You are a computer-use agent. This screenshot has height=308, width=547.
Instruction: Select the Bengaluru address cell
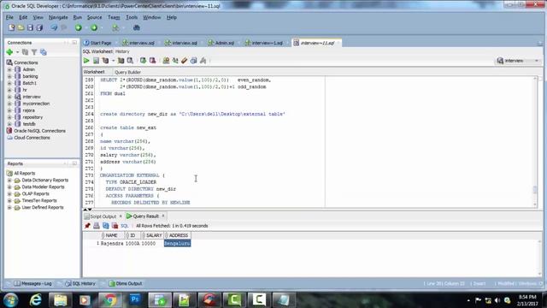177,243
